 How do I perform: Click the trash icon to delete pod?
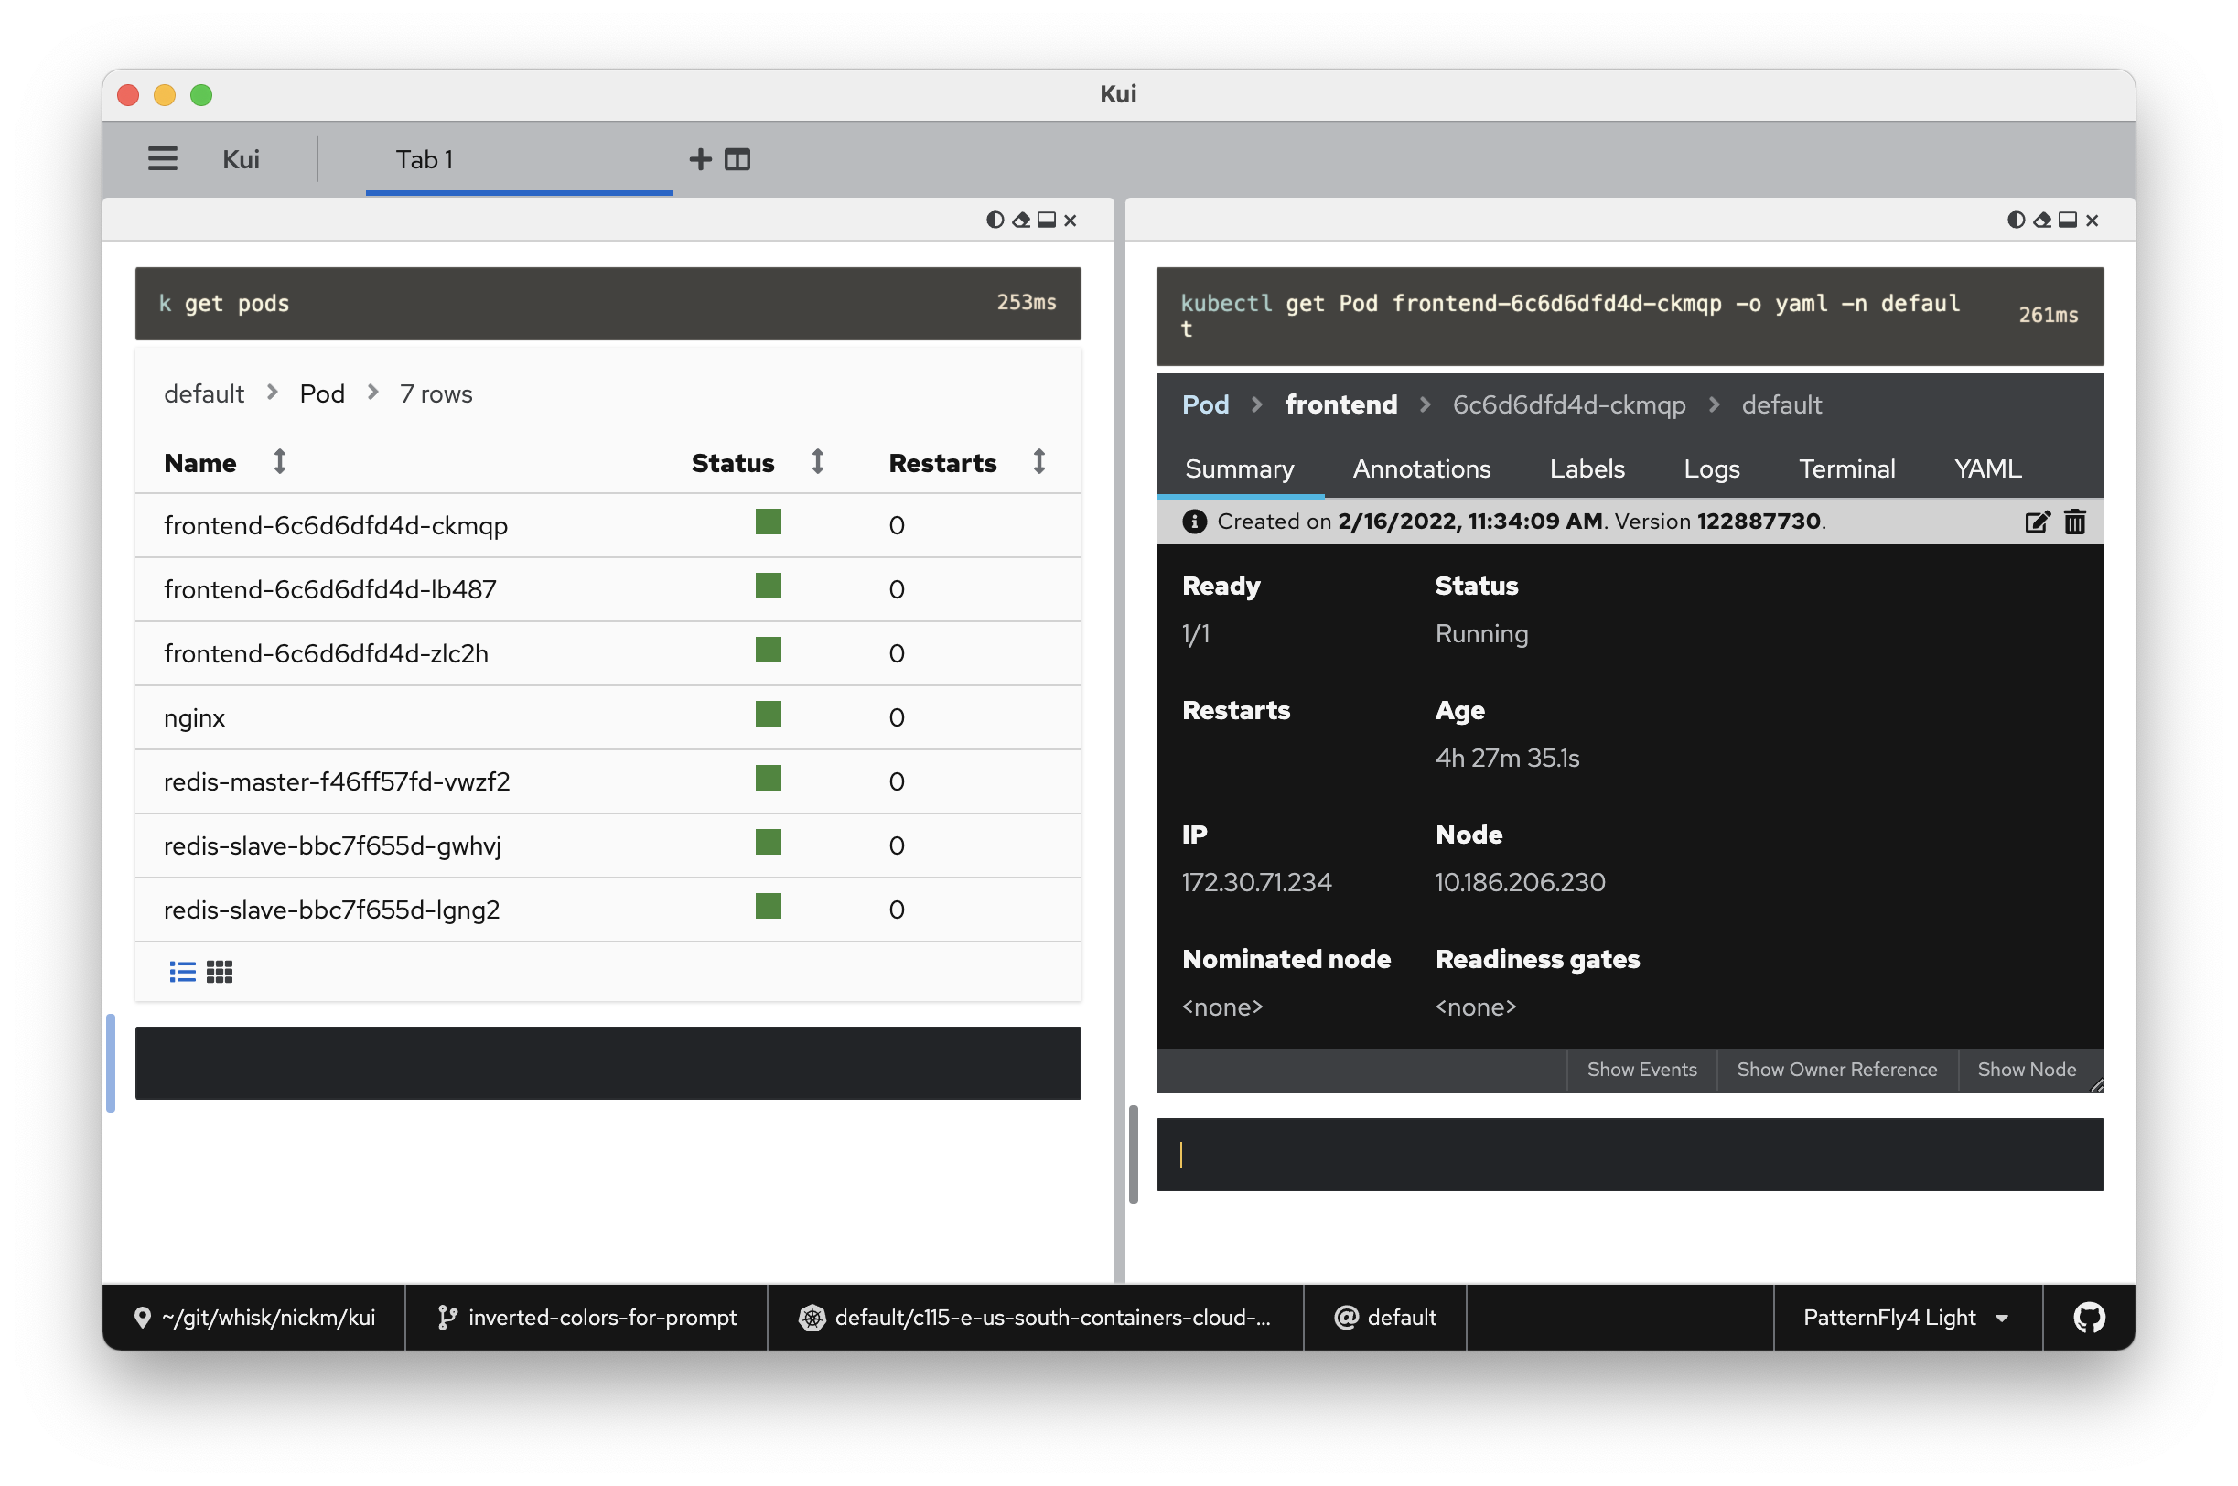coord(2074,522)
